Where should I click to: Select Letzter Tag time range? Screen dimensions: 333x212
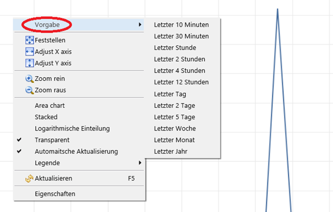click(x=170, y=94)
